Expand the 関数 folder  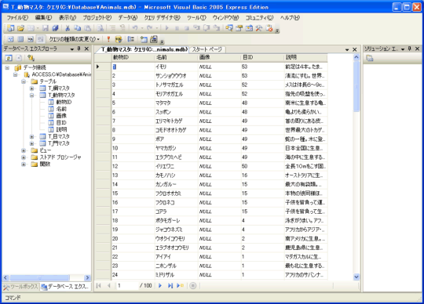tap(24, 165)
